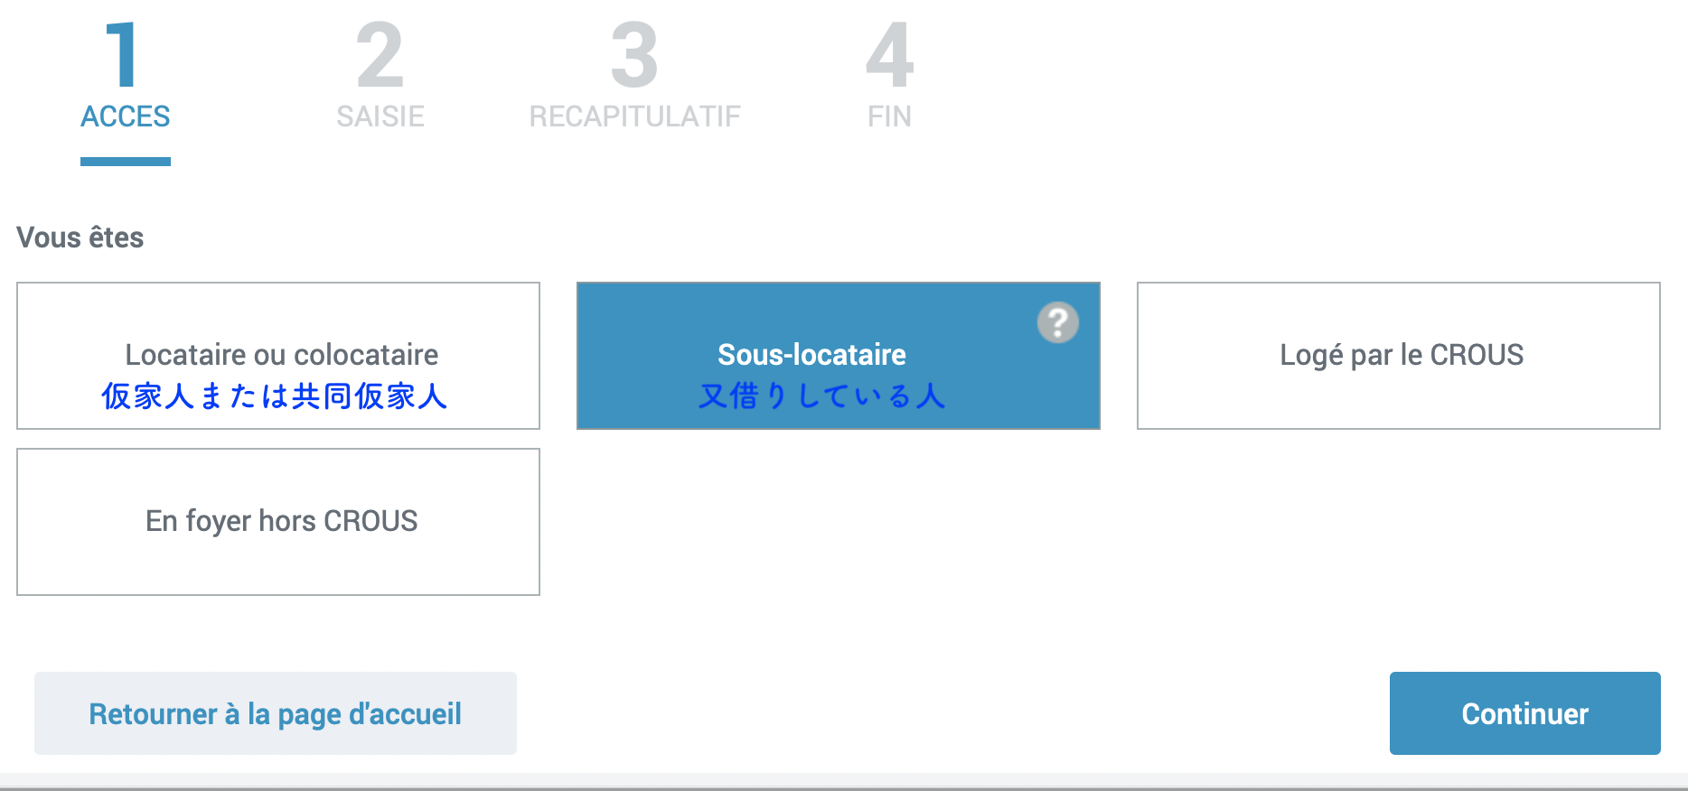Select Logé par le CROUS
The height and width of the screenshot is (791, 1688).
(1399, 356)
